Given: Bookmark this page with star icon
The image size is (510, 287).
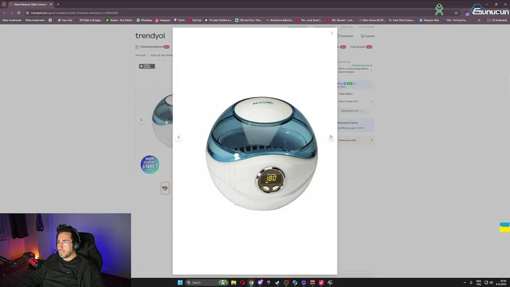Looking at the screenshot, I should pyautogui.click(x=456, y=13).
